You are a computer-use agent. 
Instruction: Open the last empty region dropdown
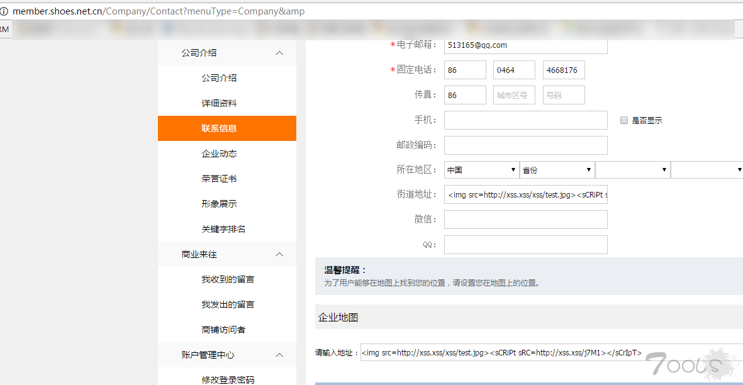(707, 170)
